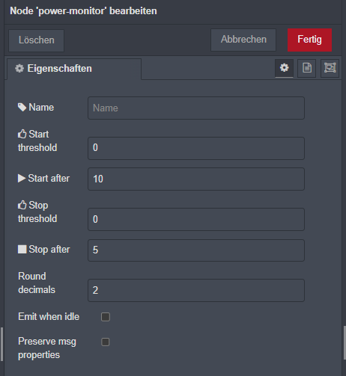Click into the Start after field

pos(196,179)
